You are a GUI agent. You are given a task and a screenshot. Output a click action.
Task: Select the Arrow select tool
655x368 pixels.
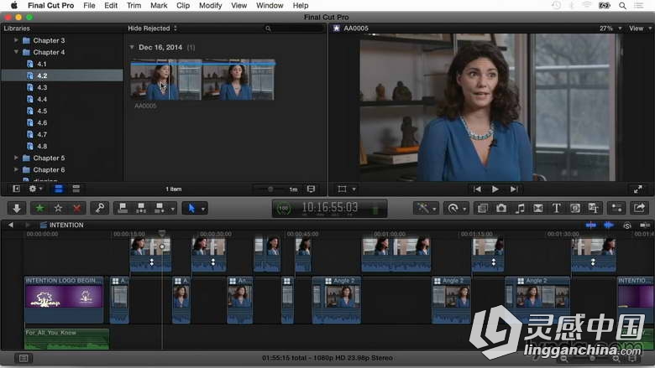click(x=191, y=208)
